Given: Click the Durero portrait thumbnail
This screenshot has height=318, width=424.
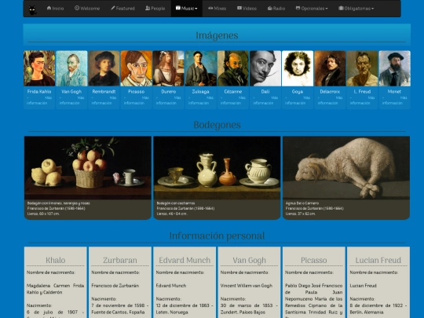Looking at the screenshot, I should [x=169, y=68].
